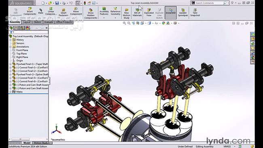
Task: Expand the Mates folder
Action: pos(11,92)
